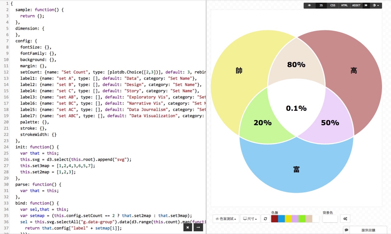Click the "sample: function()" line of code

click(39, 10)
